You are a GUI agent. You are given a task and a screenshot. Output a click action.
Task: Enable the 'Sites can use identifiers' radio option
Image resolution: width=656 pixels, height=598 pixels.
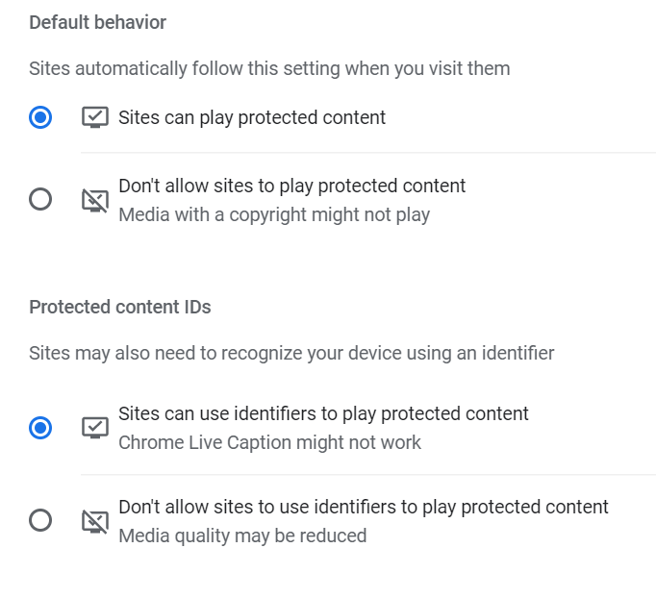(40, 428)
